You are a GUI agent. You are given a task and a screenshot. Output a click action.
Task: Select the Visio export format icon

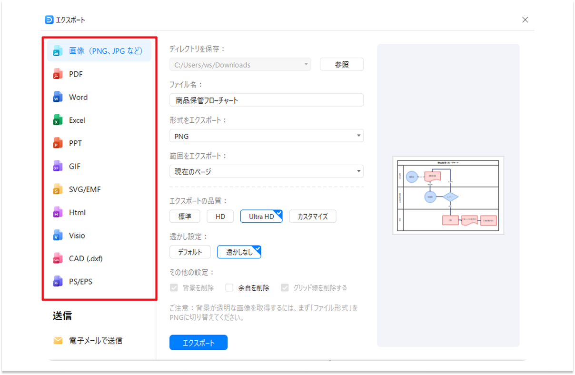[58, 235]
